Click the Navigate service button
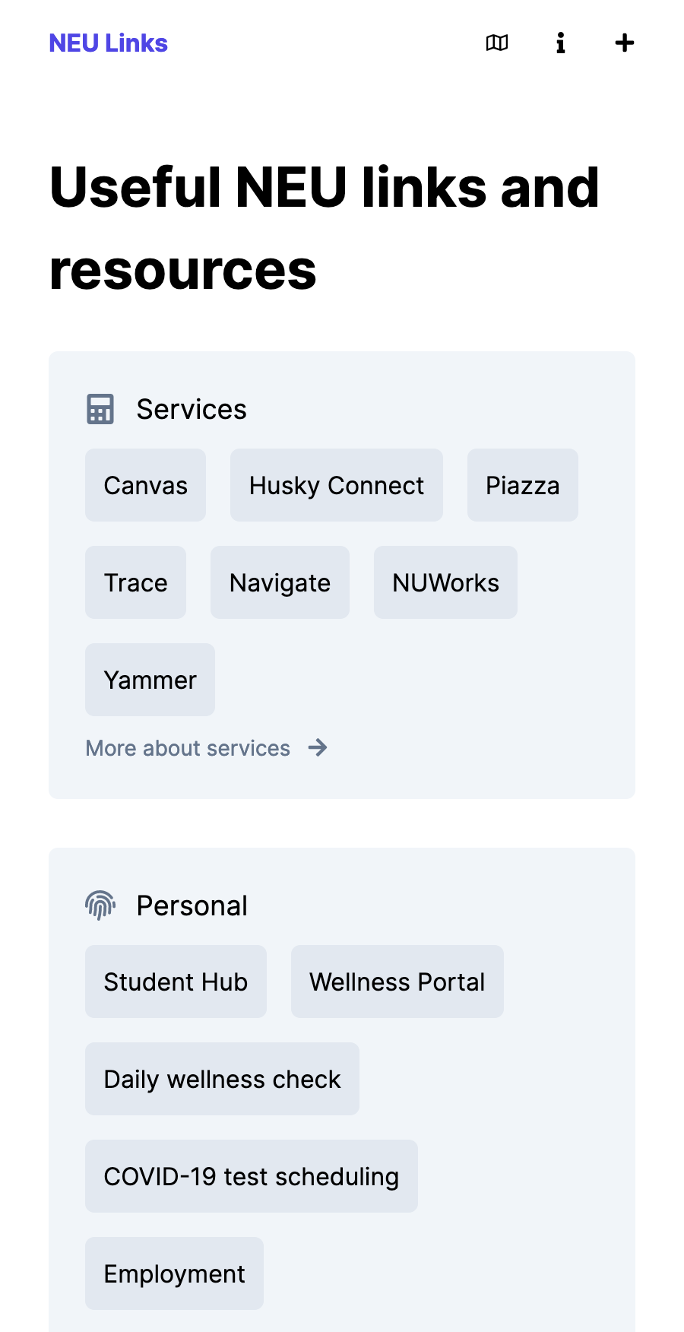Image resolution: width=684 pixels, height=1332 pixels. (280, 582)
